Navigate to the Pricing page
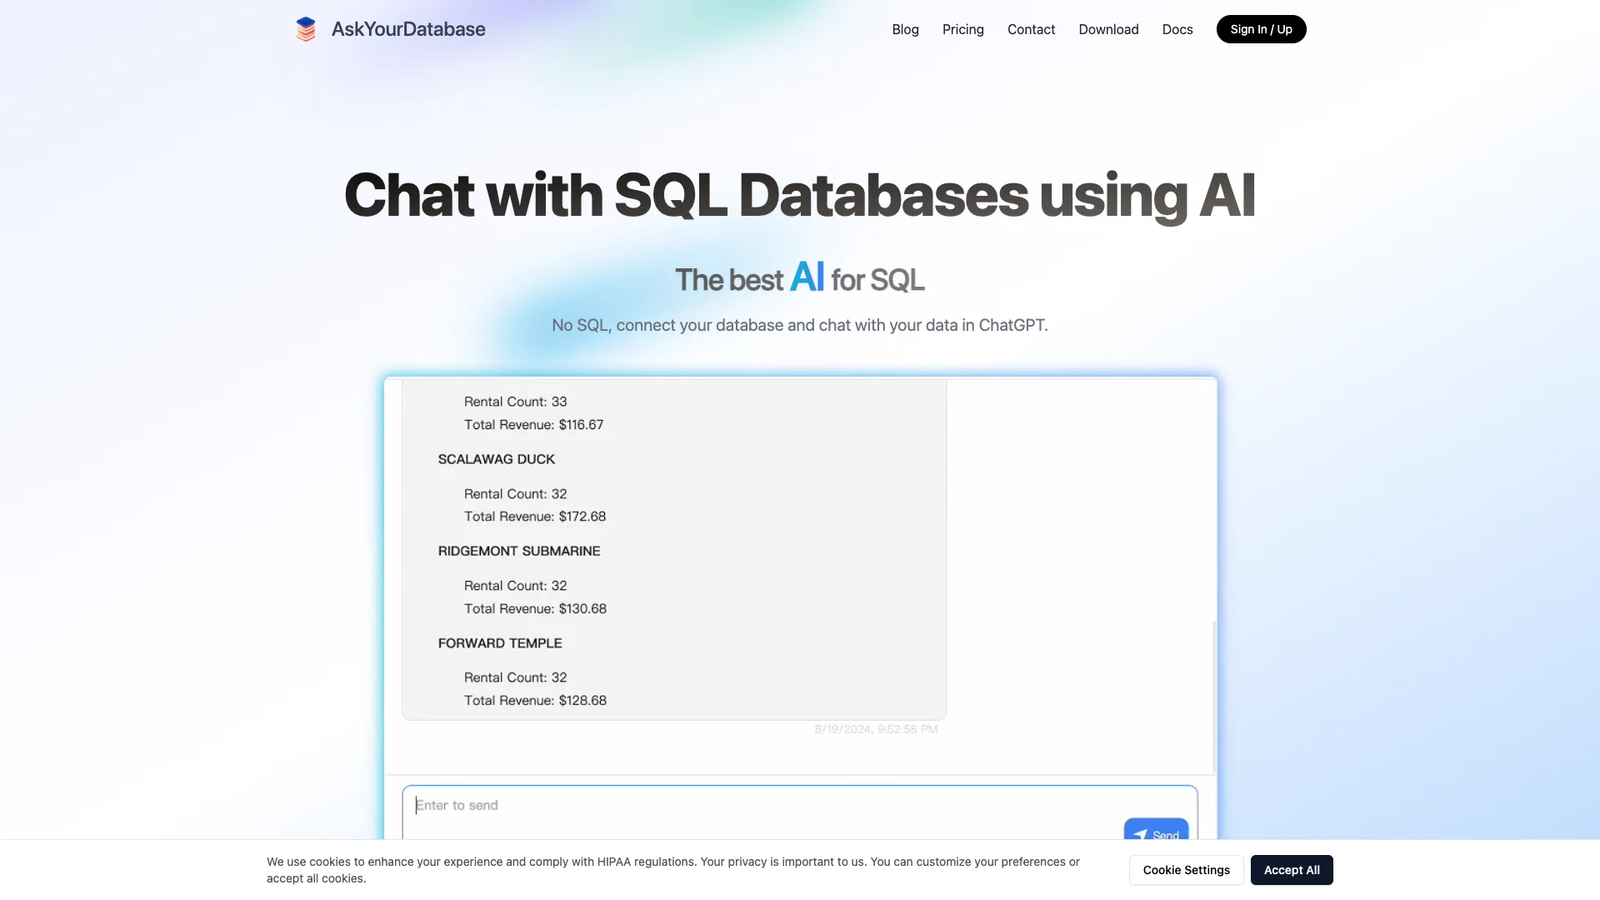The width and height of the screenshot is (1600, 900). pyautogui.click(x=962, y=29)
